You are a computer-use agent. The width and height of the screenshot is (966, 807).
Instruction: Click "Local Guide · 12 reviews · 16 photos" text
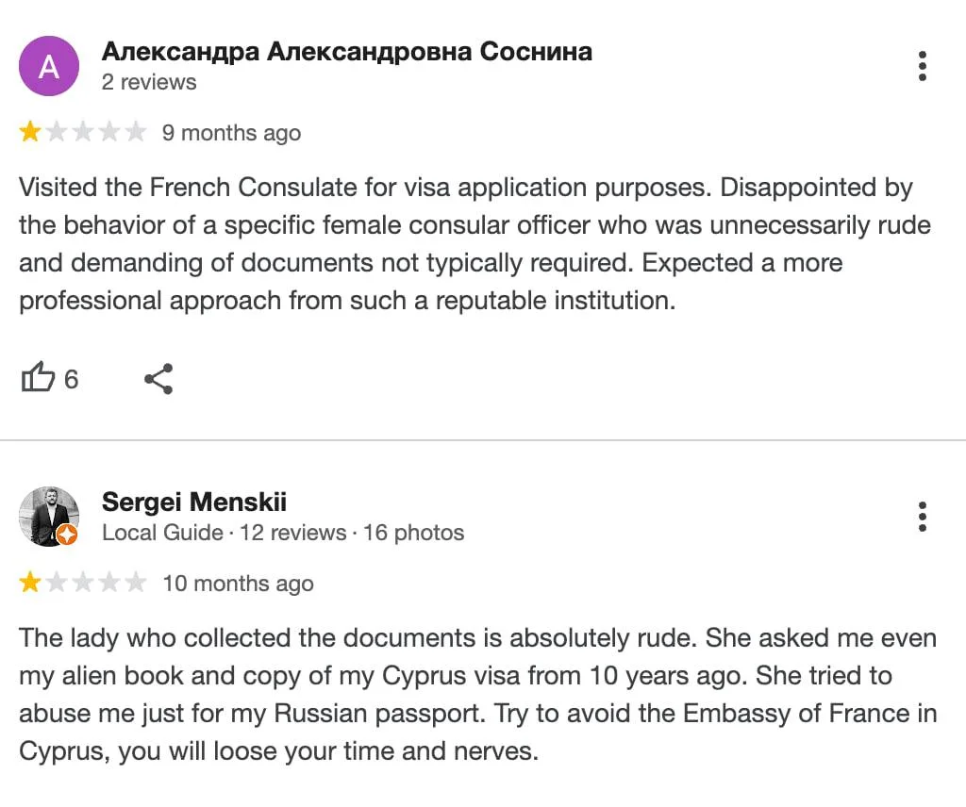283,533
